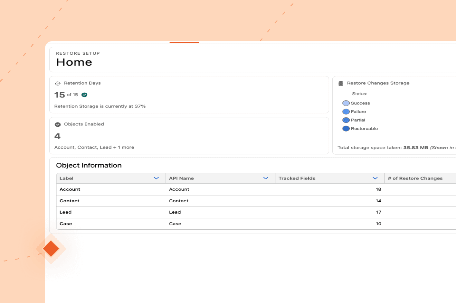
Task: Click the Restore Changes Storage database icon
Action: 341,83
